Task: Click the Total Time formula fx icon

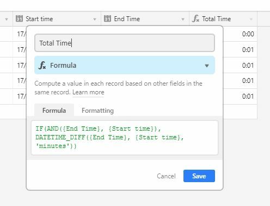Action: coord(195,18)
